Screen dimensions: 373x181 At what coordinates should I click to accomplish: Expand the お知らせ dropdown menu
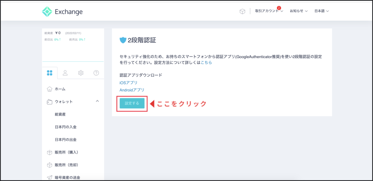coord(299,11)
